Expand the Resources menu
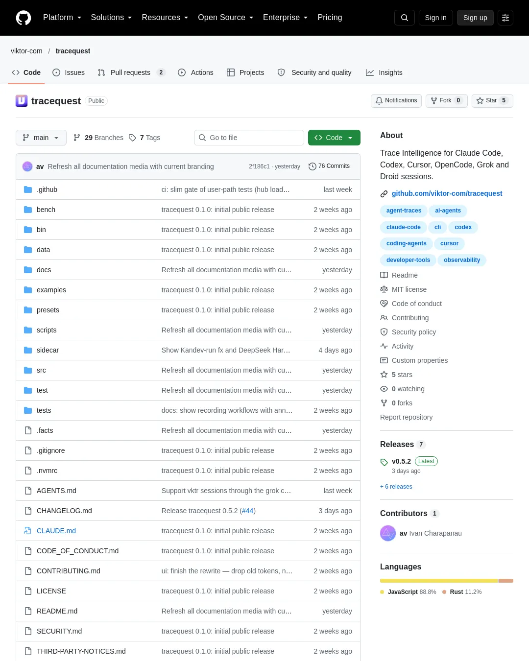 (165, 18)
